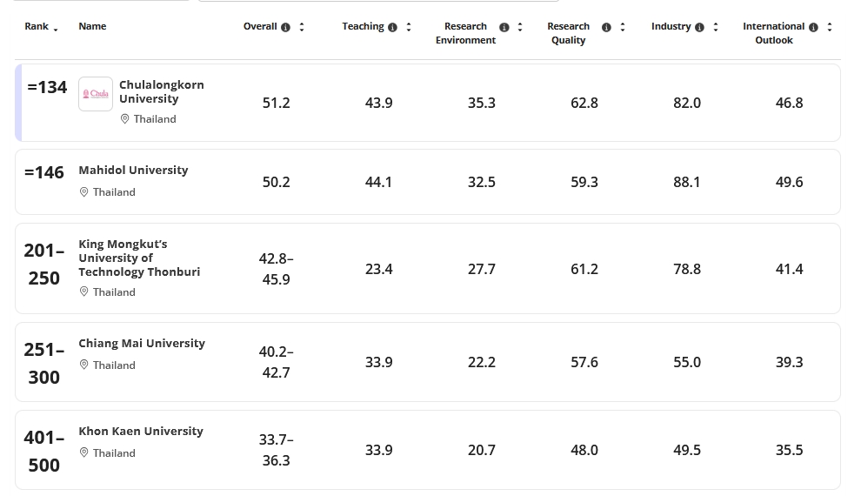This screenshot has height=496, width=861.
Task: Sort by International Outlook arrows
Action: 830,27
